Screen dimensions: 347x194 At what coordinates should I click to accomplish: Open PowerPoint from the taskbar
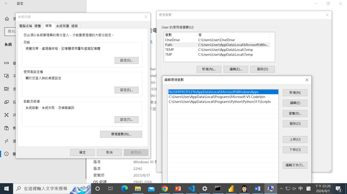coord(178,189)
